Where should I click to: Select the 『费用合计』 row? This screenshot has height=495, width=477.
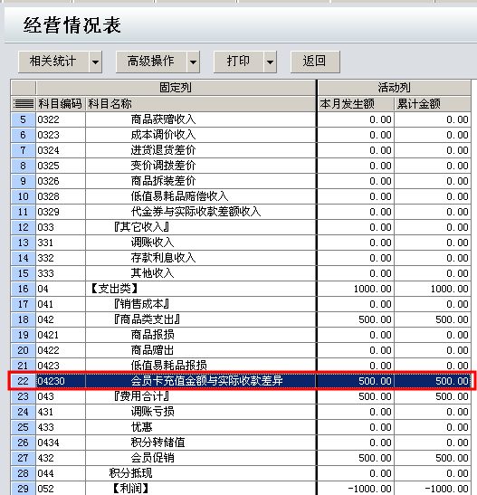[x=241, y=396]
